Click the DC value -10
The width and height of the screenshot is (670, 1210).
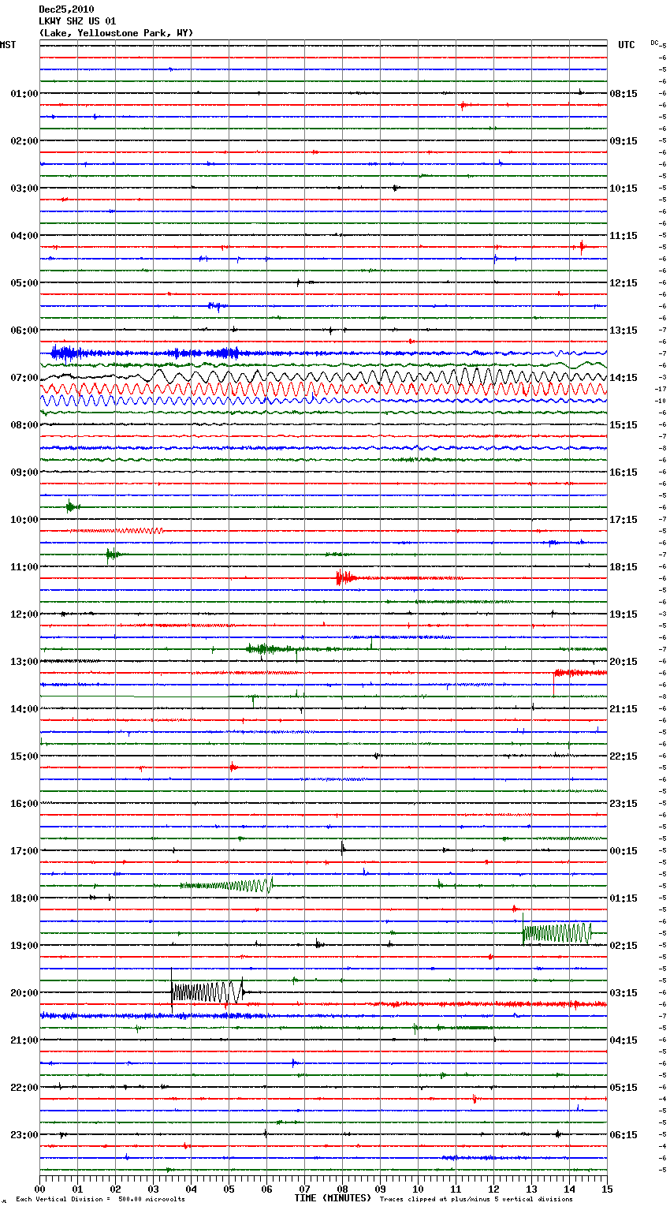click(661, 401)
